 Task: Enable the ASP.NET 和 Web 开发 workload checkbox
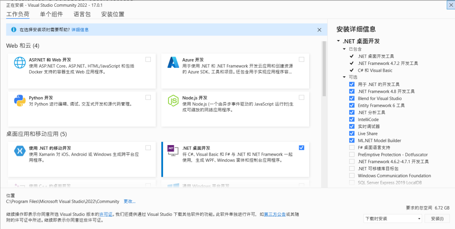point(148,59)
